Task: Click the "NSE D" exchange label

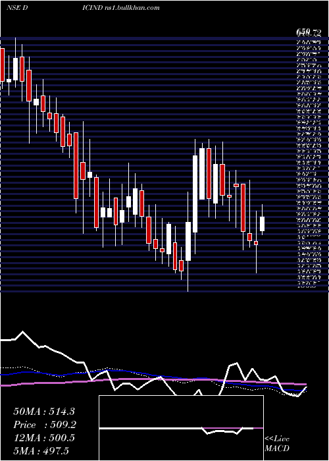Action: pos(17,8)
